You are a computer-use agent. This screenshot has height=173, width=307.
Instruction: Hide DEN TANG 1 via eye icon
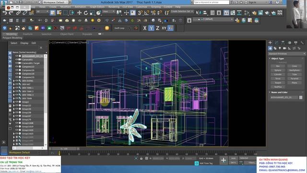coord(17,87)
